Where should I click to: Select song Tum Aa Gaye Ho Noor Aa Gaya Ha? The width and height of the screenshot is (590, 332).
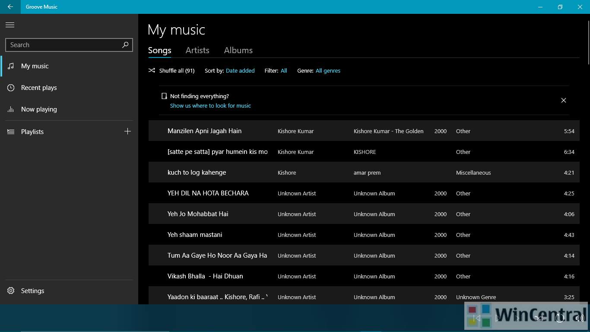pos(217,255)
